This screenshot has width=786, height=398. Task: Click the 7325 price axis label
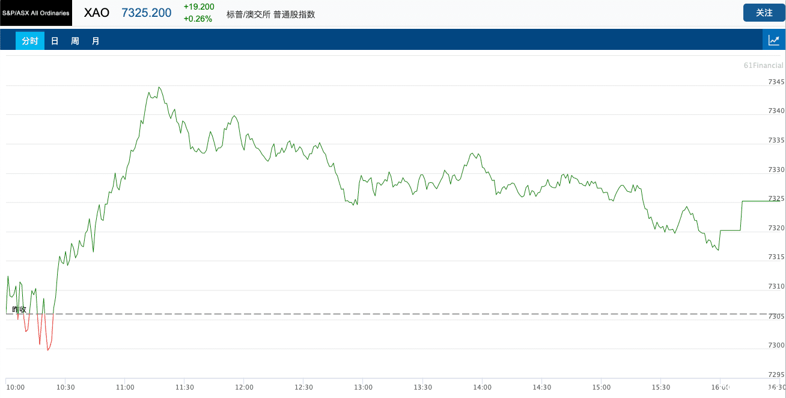(x=776, y=198)
